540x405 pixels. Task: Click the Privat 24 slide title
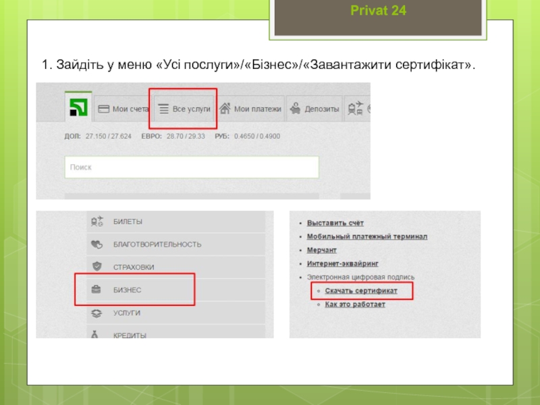tap(378, 10)
